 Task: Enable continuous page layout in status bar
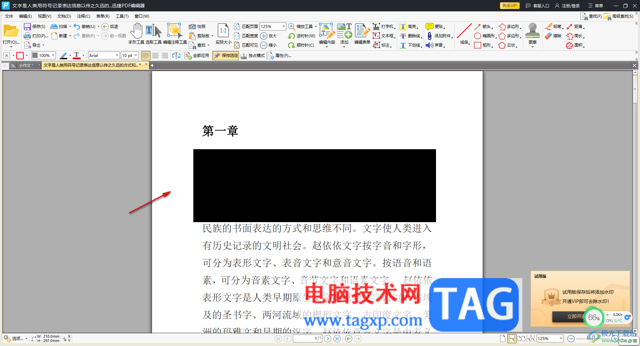[x=512, y=339]
